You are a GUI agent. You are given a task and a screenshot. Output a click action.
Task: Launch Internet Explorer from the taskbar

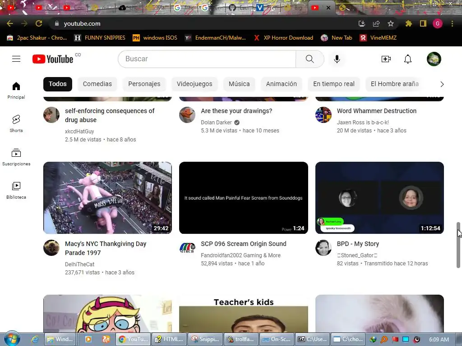[x=35, y=339]
